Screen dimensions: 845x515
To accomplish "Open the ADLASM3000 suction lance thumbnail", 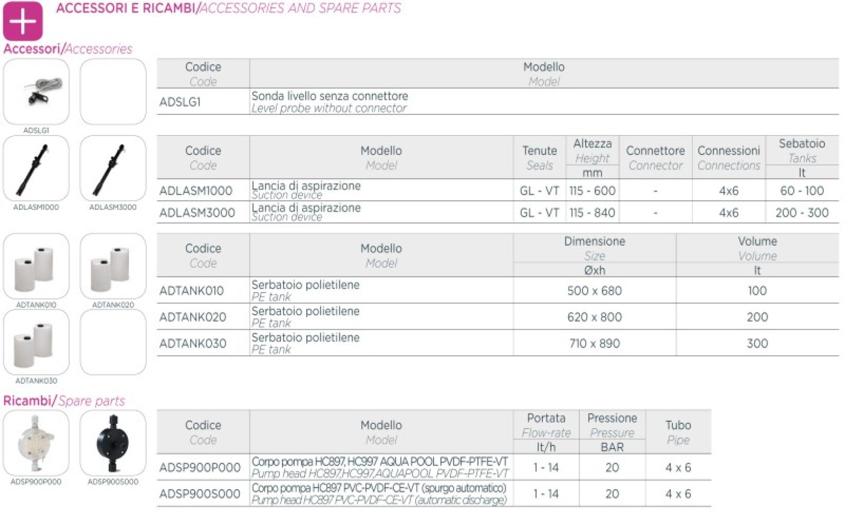I will coord(113,168).
